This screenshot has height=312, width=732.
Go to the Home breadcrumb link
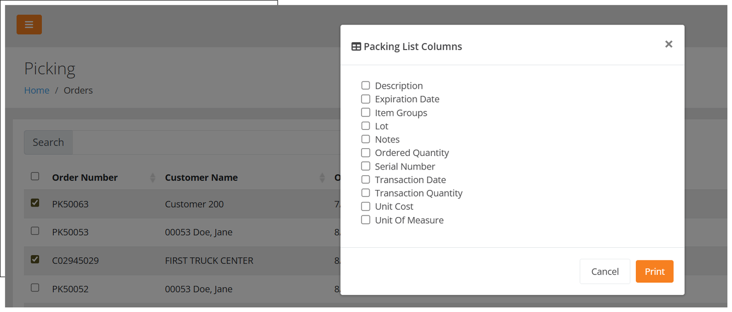click(x=37, y=90)
